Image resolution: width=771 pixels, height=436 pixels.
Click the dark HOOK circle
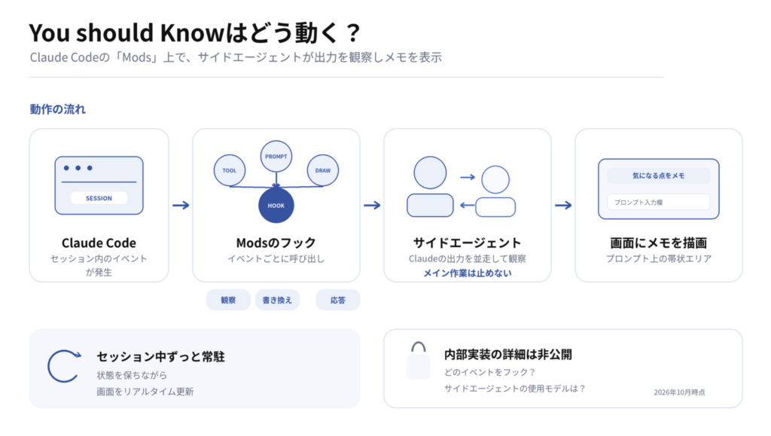276,206
